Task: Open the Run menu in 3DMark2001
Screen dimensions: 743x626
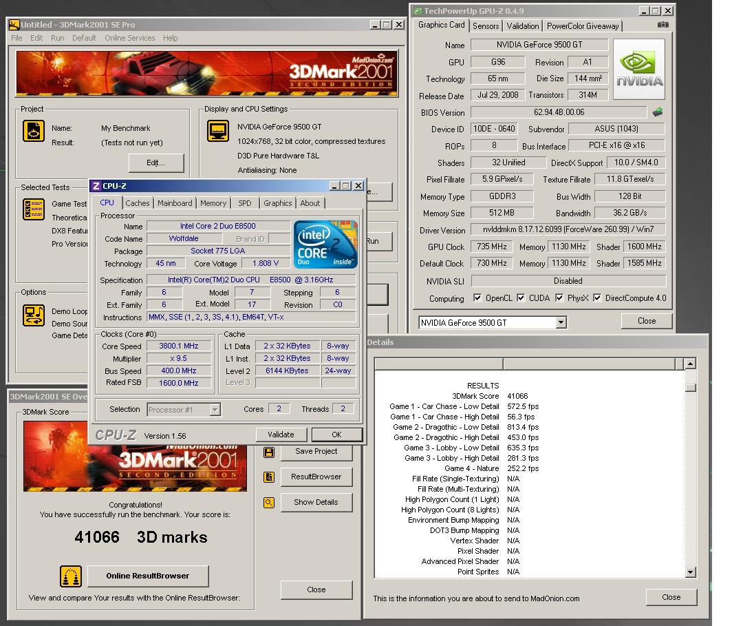Action: click(57, 38)
